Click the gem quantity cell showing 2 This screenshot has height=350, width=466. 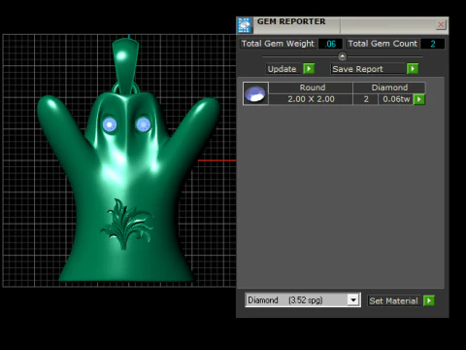366,99
